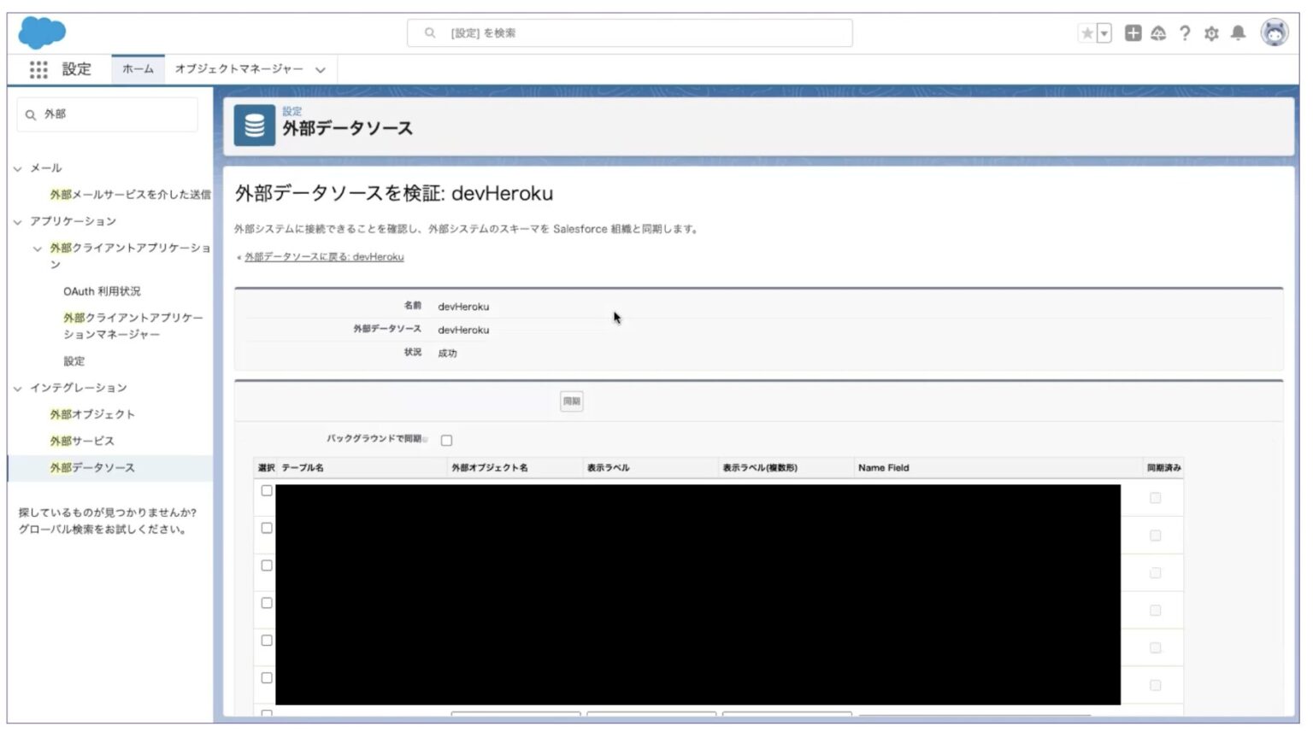Switch to the ホーム tab
Image resolution: width=1313 pixels, height=738 pixels.
click(x=138, y=69)
